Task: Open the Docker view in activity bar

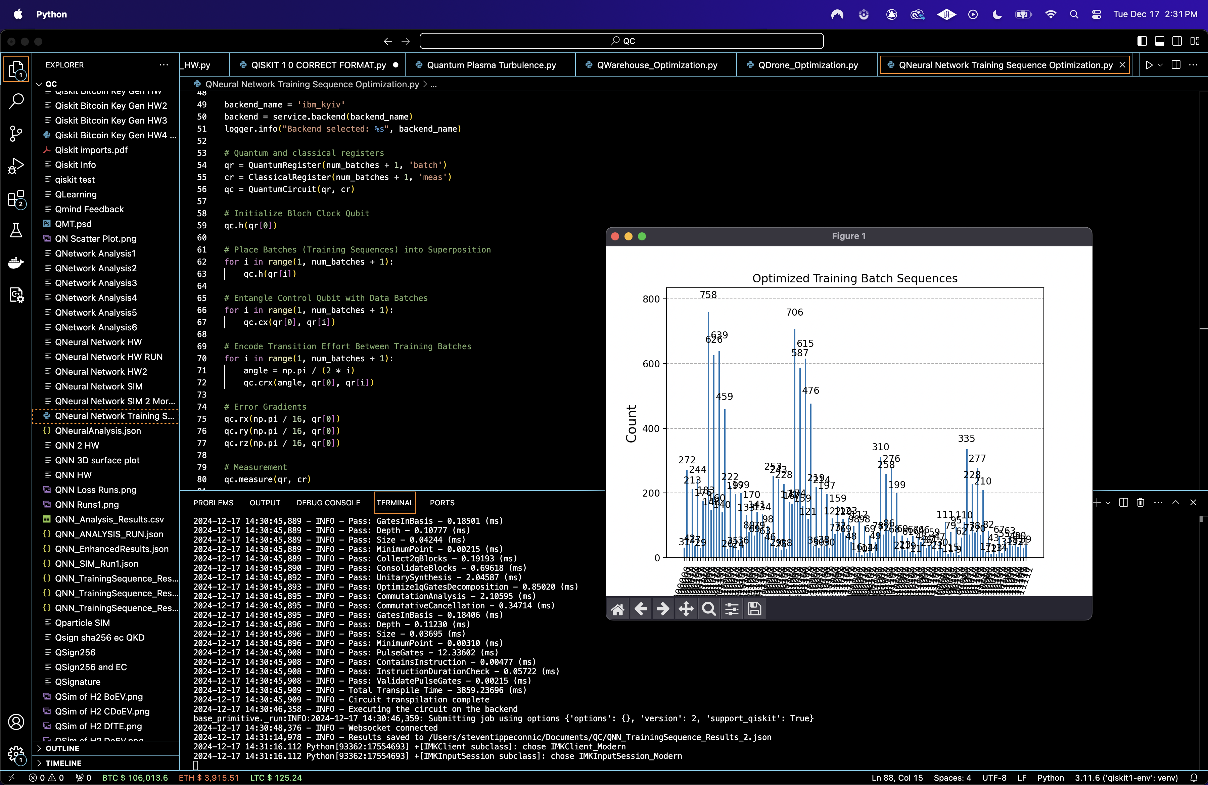Action: (16, 263)
